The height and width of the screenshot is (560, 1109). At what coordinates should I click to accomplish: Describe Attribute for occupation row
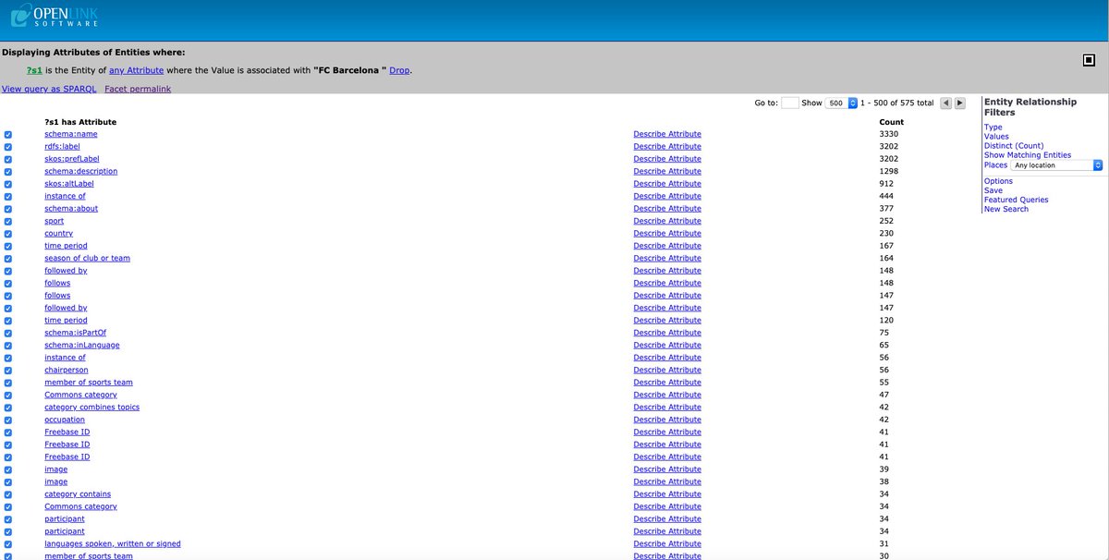667,420
